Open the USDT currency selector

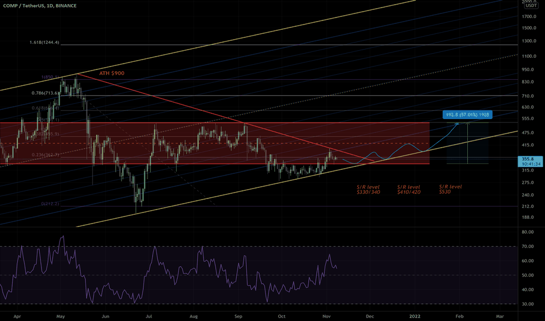pyautogui.click(x=531, y=6)
